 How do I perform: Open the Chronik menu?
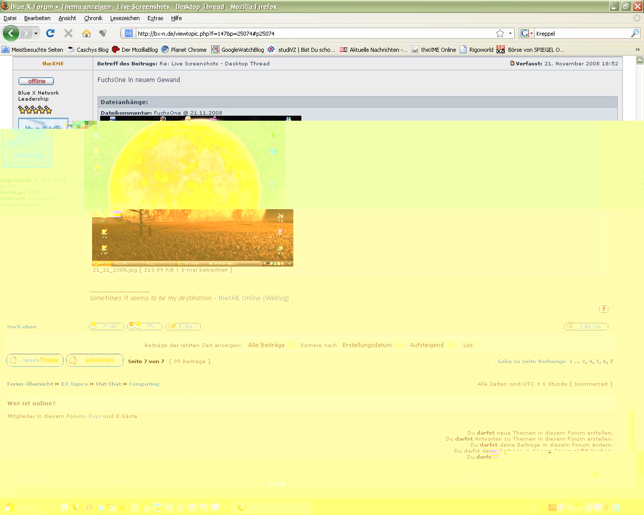[93, 18]
